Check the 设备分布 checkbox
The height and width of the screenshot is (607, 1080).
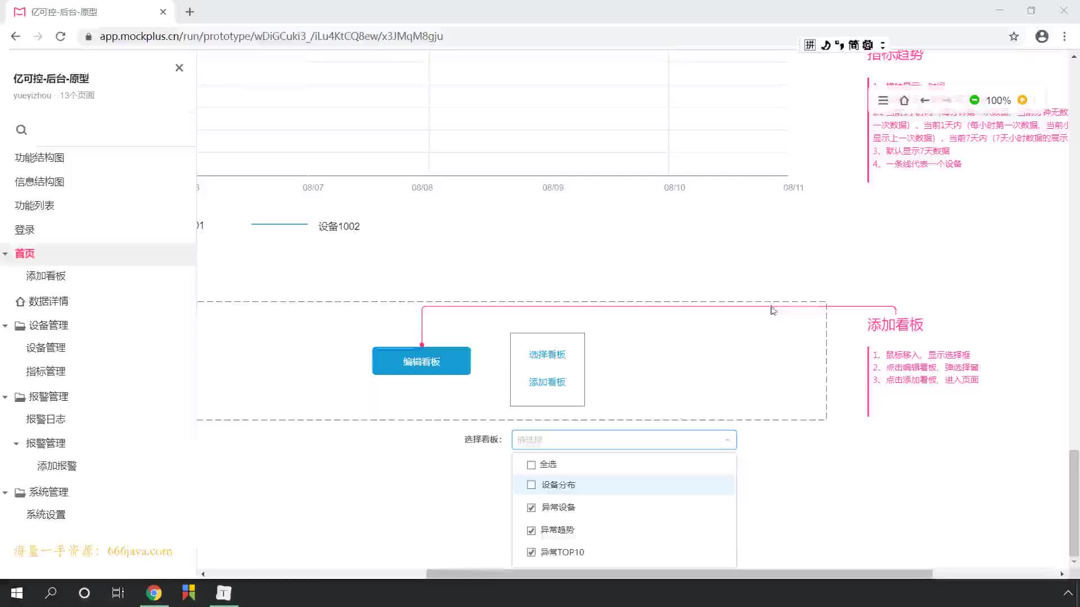coord(531,485)
